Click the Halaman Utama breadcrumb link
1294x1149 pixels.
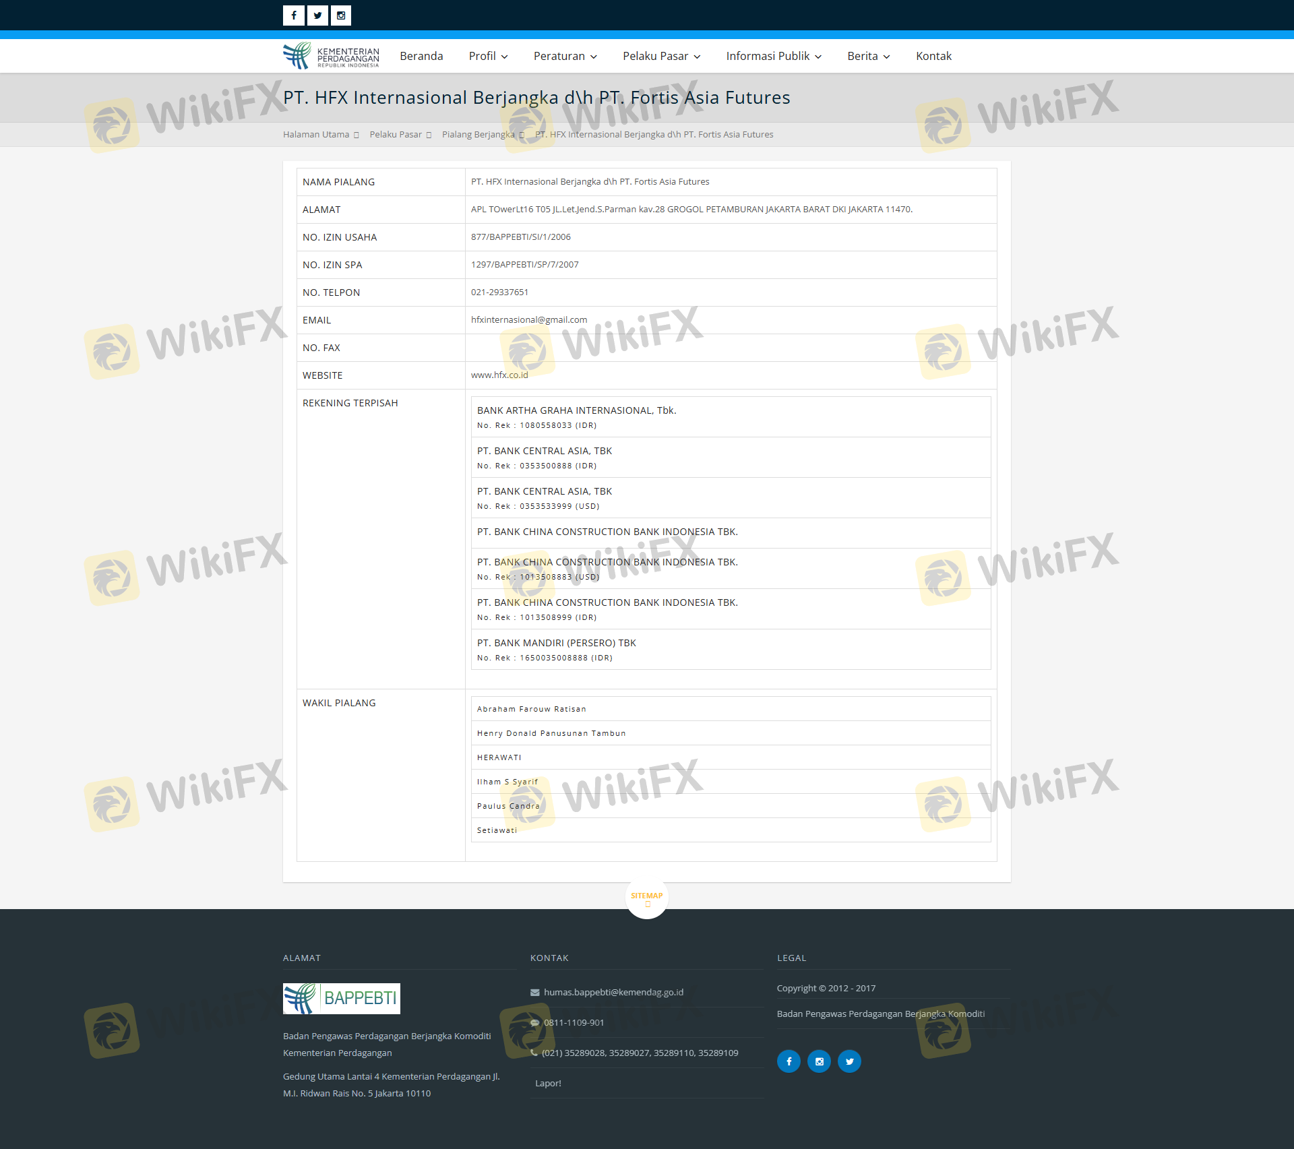pyautogui.click(x=316, y=135)
